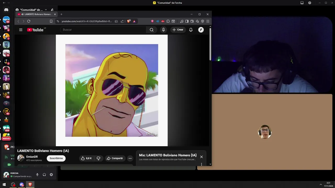Image resolution: width=335 pixels, height=188 pixels.
Task: Click the YouTube logo
Action: (35, 30)
